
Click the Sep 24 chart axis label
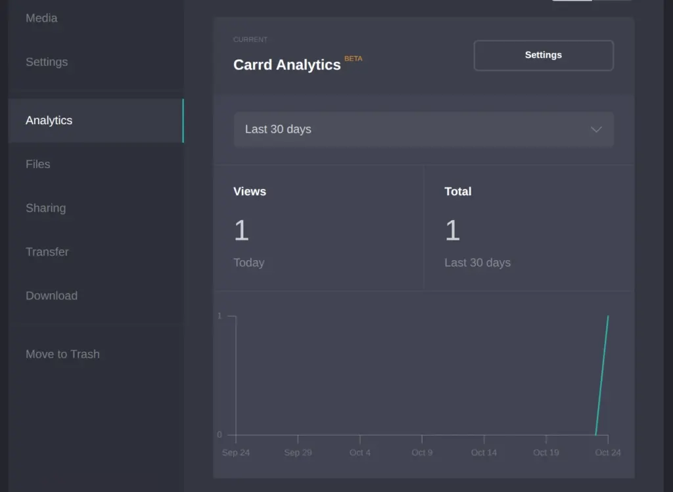click(x=236, y=453)
